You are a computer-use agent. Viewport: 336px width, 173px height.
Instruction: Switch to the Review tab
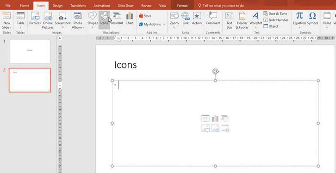pos(146,6)
